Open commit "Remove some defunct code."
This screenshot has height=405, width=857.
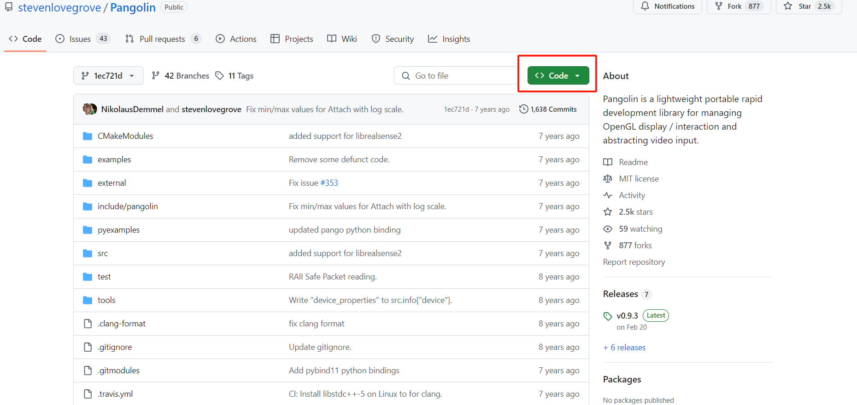pos(339,160)
